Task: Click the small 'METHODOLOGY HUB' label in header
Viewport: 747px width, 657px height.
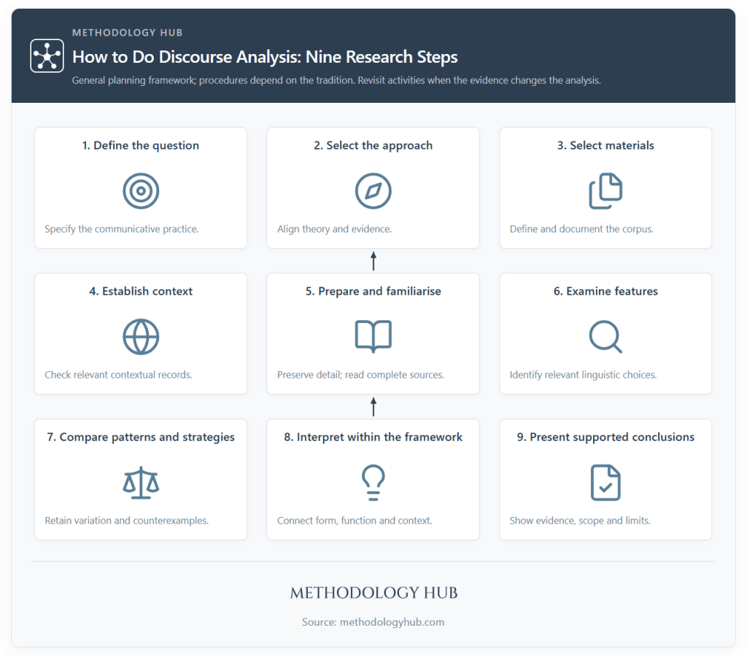Action: (x=127, y=32)
